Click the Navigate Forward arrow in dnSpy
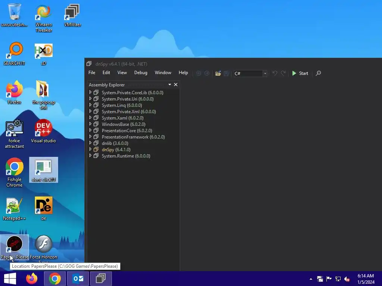This screenshot has width=382, height=286. click(x=207, y=73)
